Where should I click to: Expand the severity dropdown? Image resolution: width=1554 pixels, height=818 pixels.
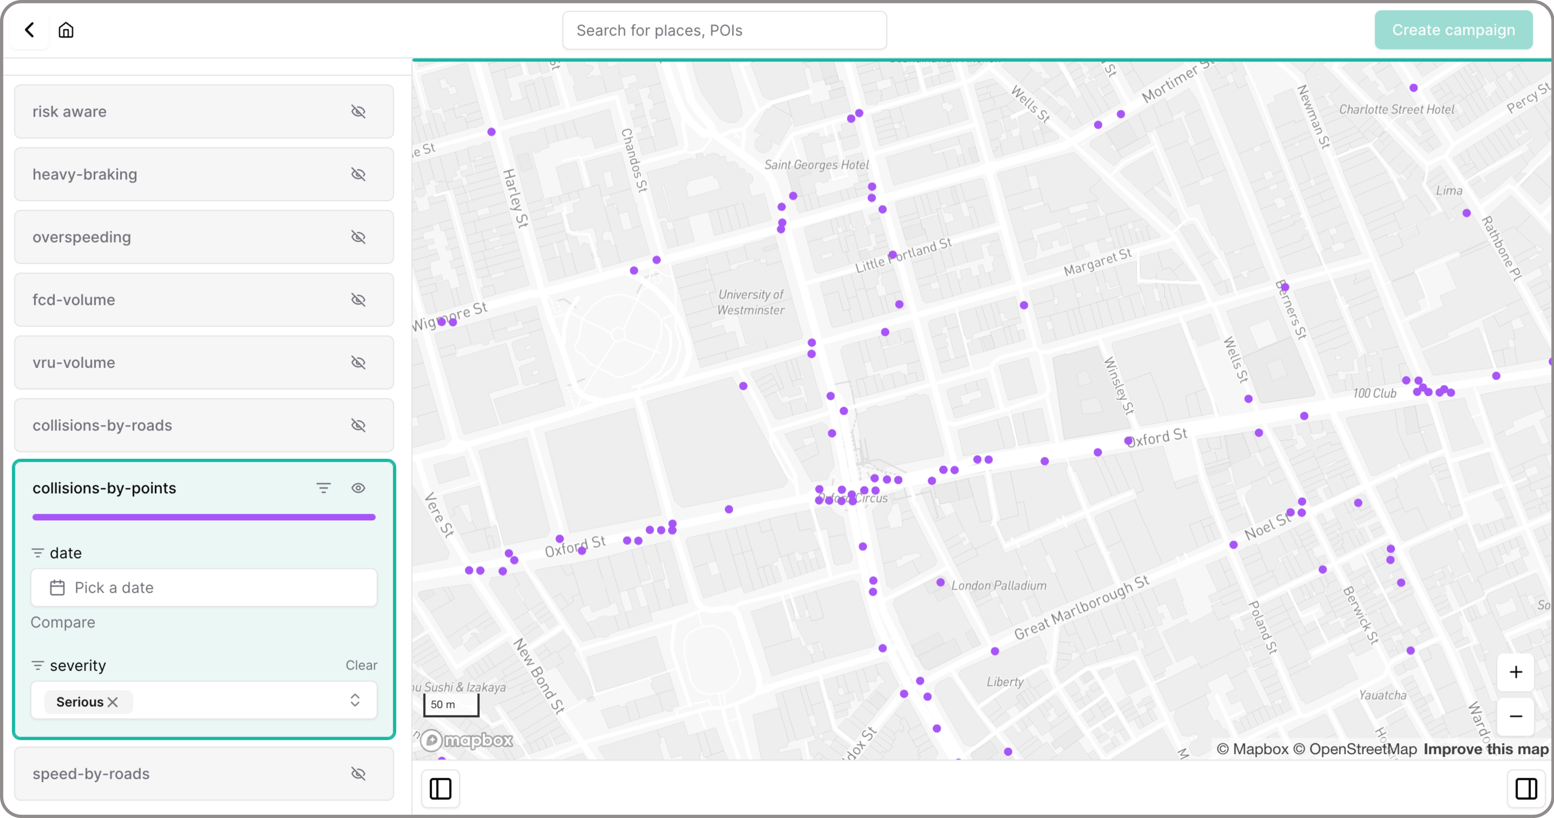pyautogui.click(x=355, y=700)
